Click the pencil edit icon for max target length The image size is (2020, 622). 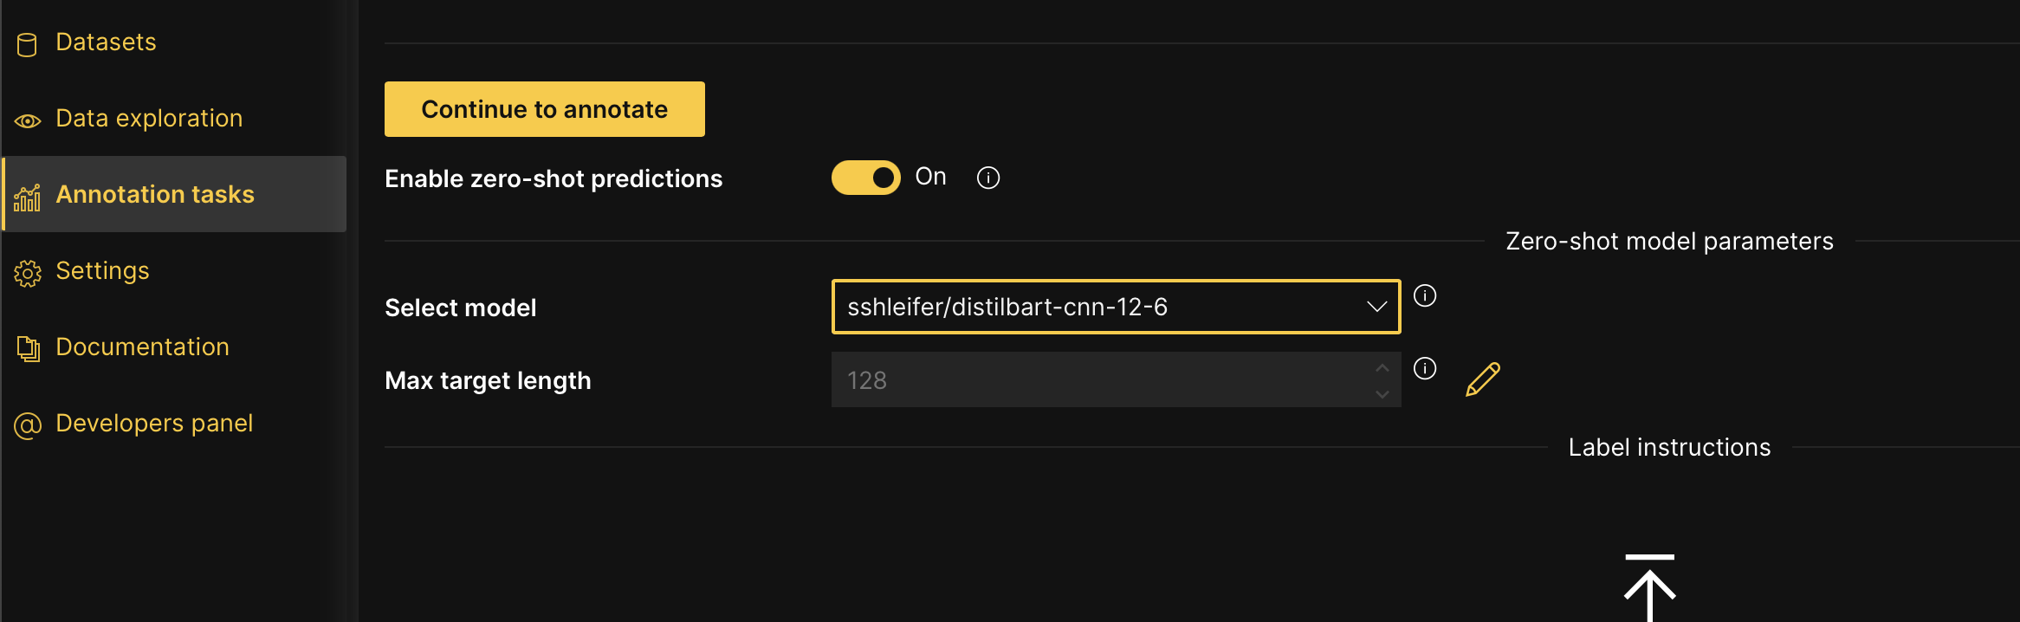(x=1482, y=379)
